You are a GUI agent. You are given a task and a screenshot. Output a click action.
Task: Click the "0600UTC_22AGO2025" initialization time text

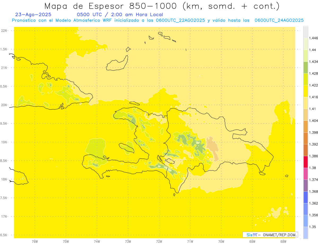tap(180, 20)
